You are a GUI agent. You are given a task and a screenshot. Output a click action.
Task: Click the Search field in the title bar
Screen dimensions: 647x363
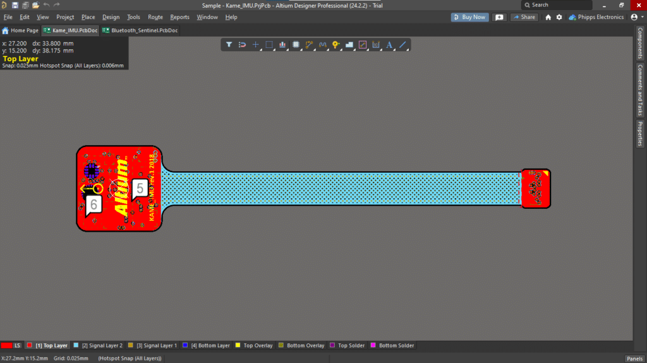point(557,5)
